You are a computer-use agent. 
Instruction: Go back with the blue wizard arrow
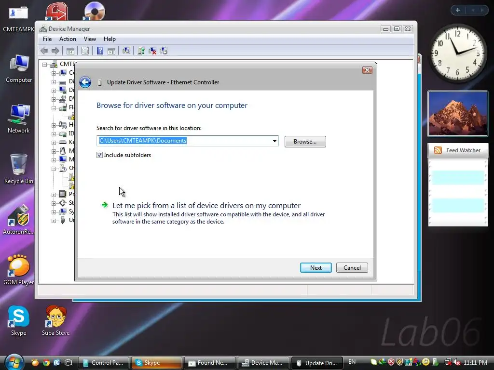[x=85, y=82]
